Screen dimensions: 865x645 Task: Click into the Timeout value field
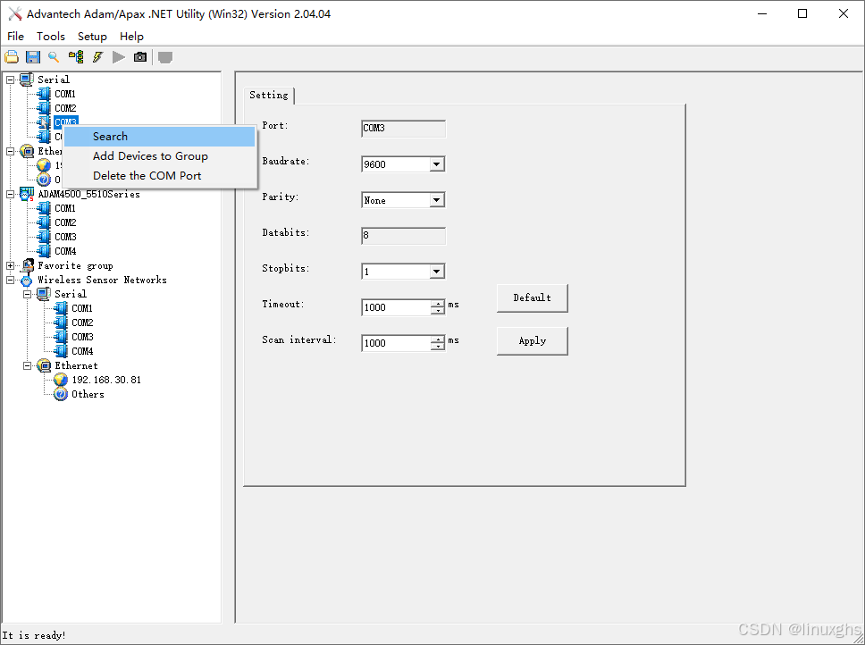(396, 307)
